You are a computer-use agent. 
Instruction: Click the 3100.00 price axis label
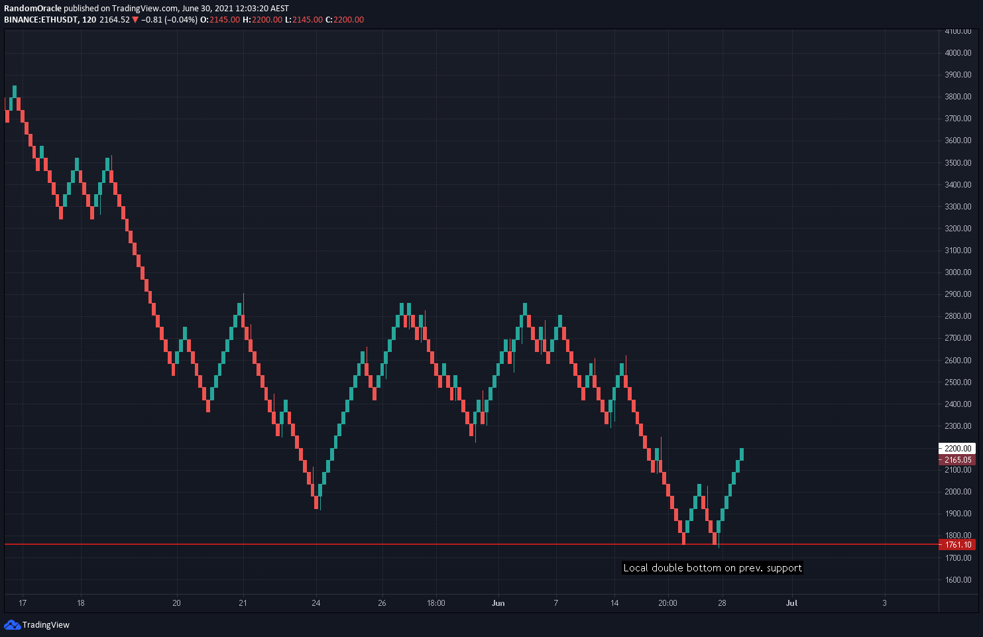tap(958, 251)
